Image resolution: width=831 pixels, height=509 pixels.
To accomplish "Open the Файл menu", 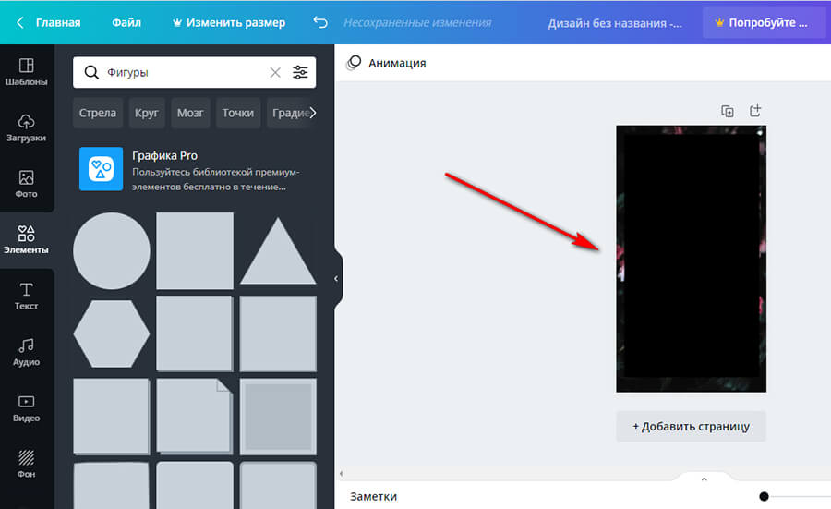I will click(x=126, y=22).
